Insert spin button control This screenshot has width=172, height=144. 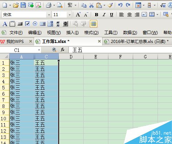[58, 24]
